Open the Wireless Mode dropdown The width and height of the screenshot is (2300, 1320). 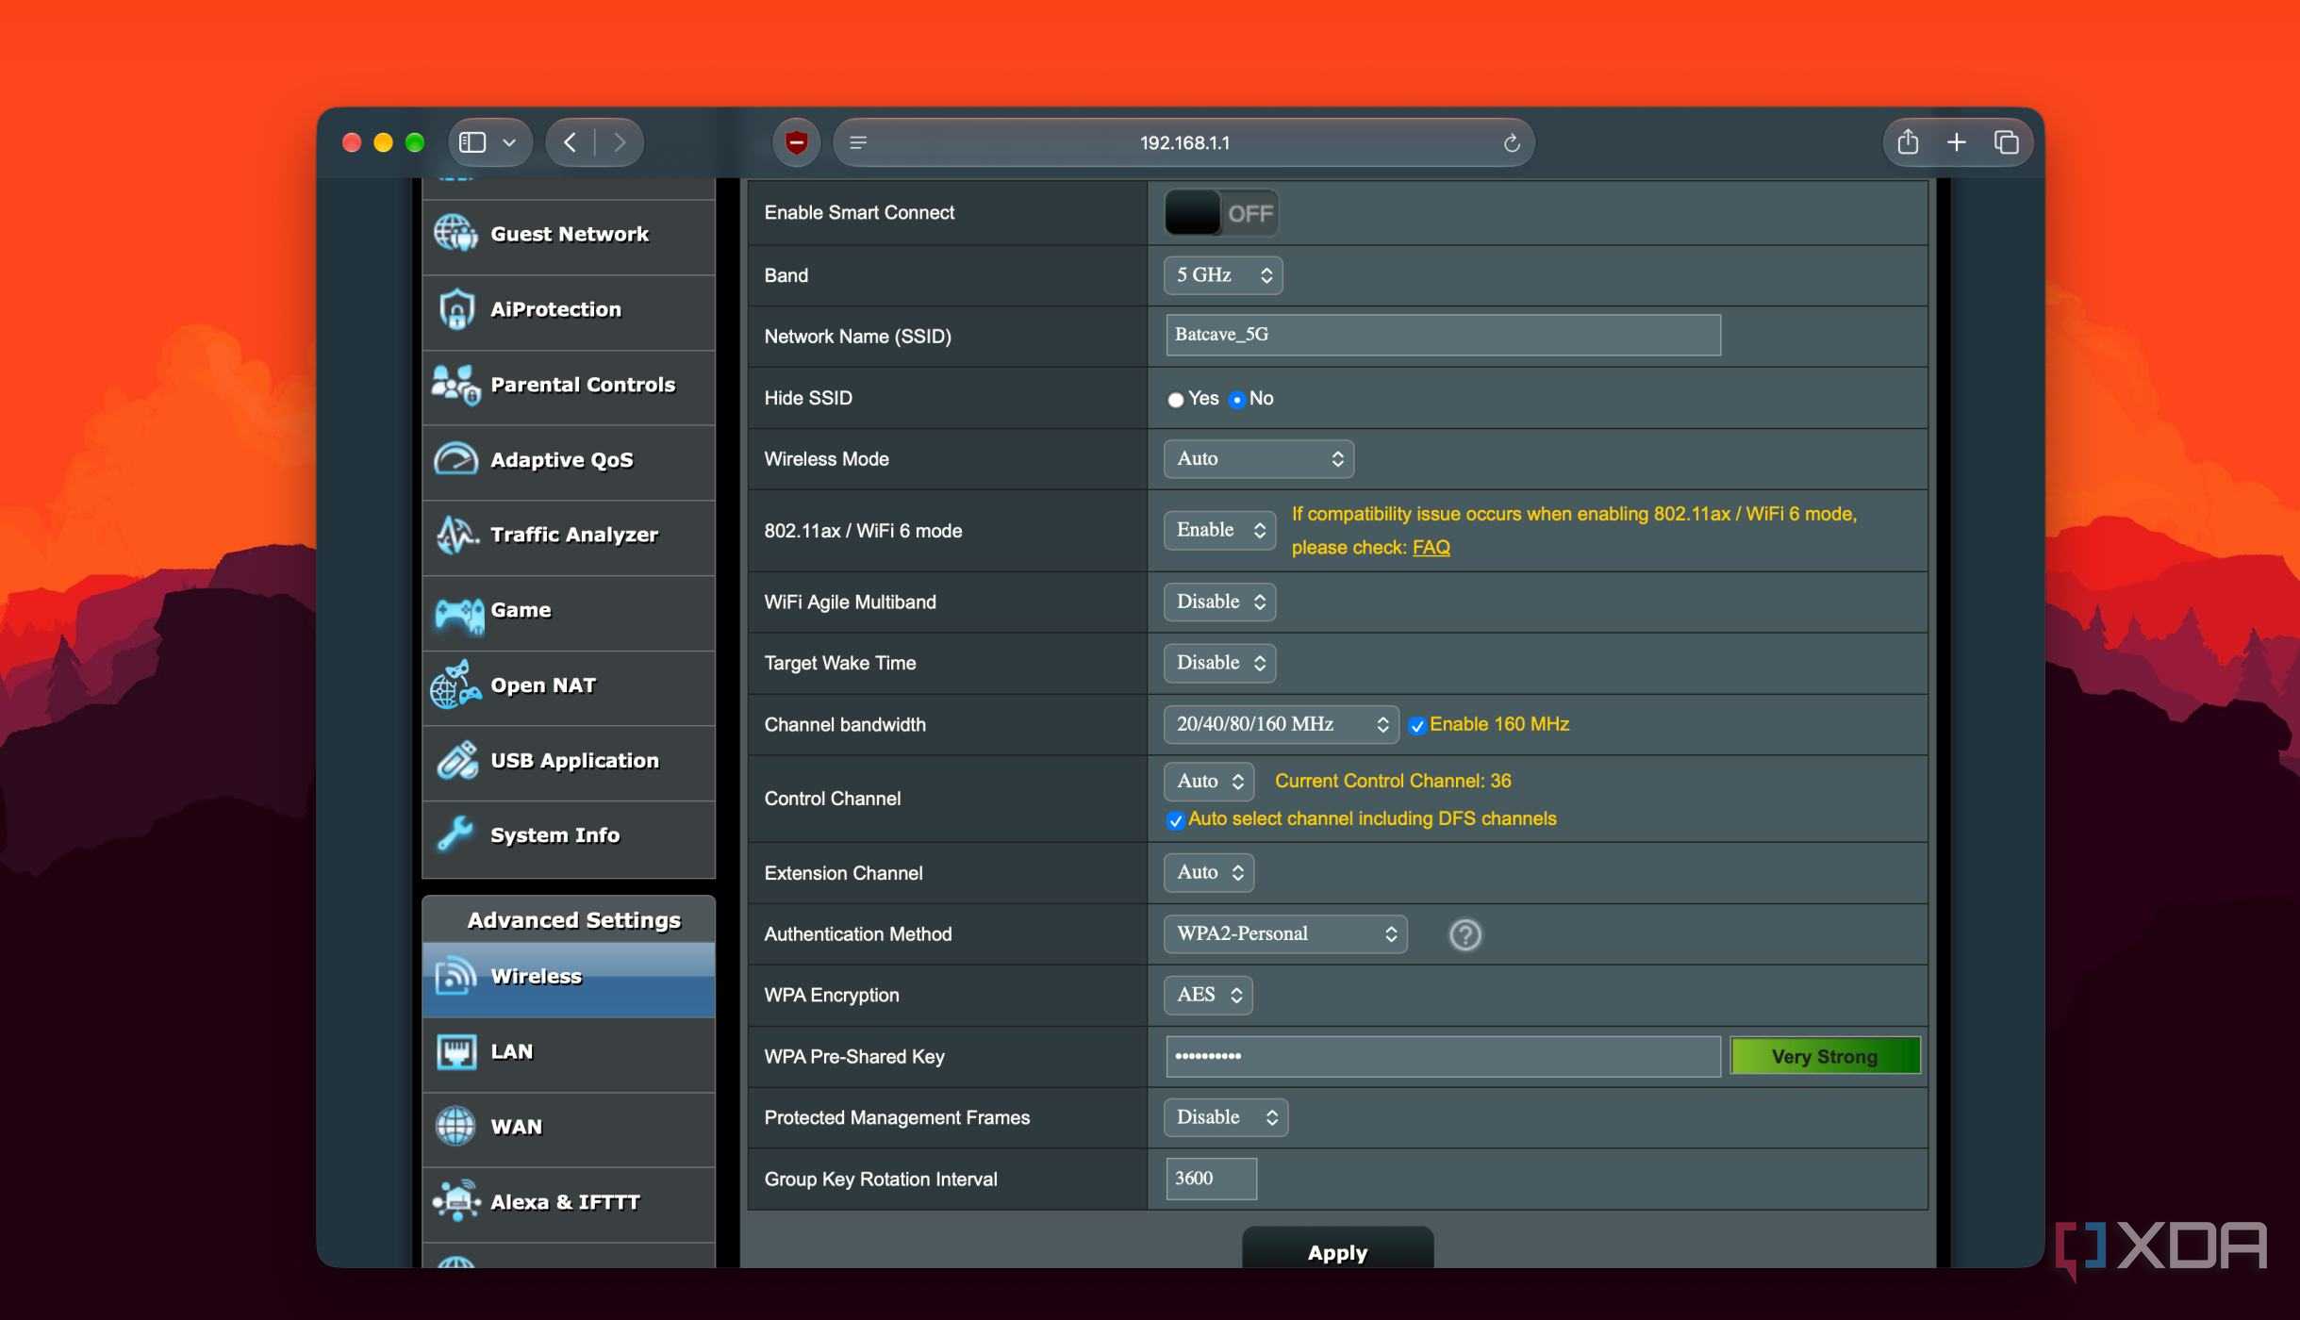click(1259, 458)
